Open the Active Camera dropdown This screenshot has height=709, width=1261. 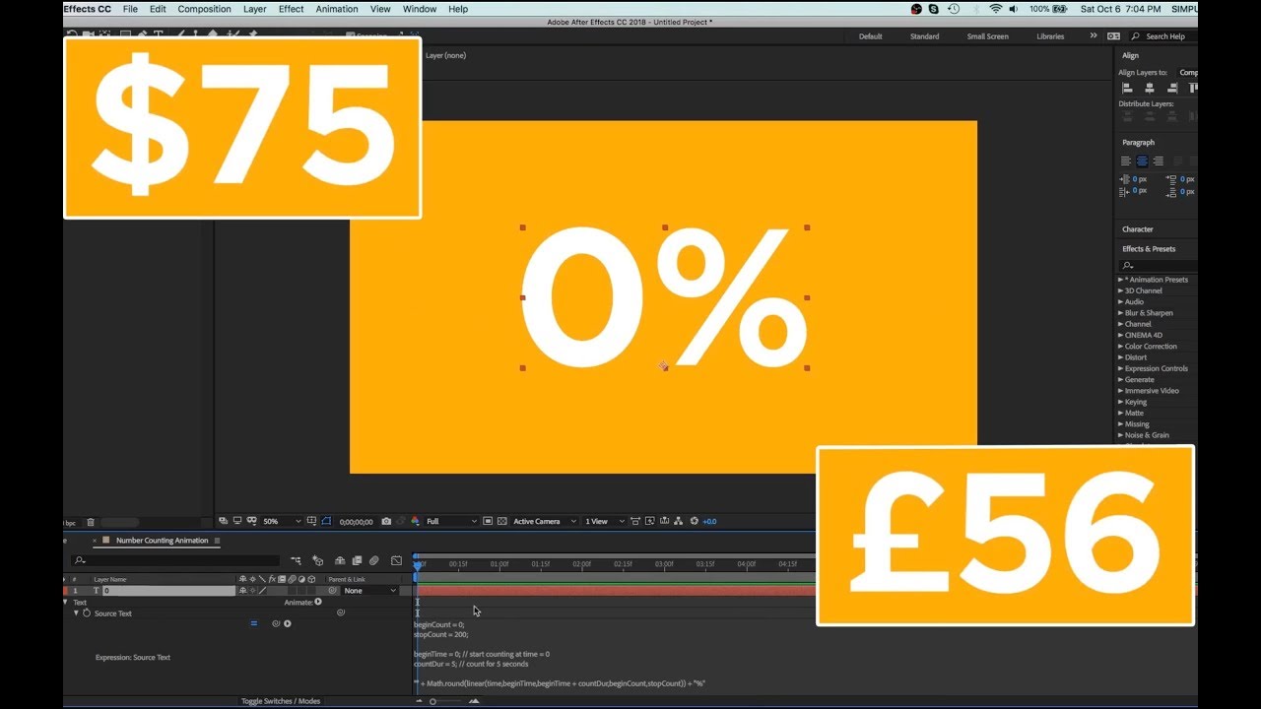pyautogui.click(x=545, y=521)
